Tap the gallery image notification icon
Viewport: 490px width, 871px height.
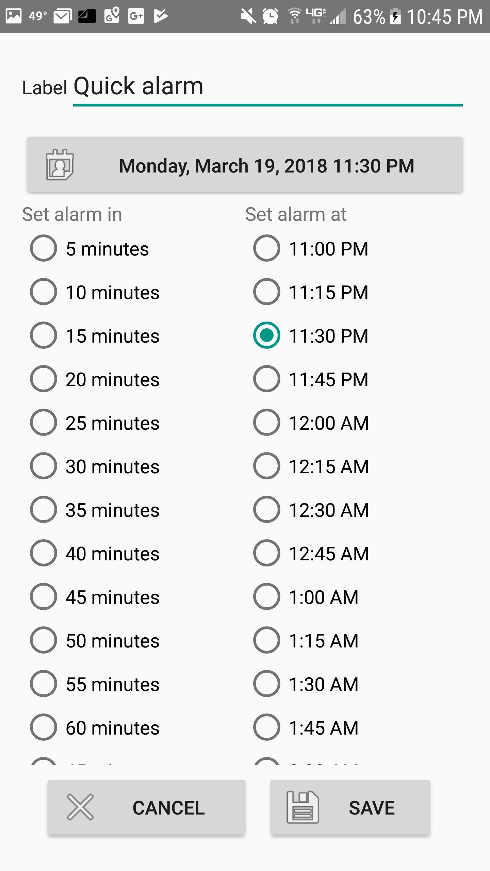[x=14, y=16]
